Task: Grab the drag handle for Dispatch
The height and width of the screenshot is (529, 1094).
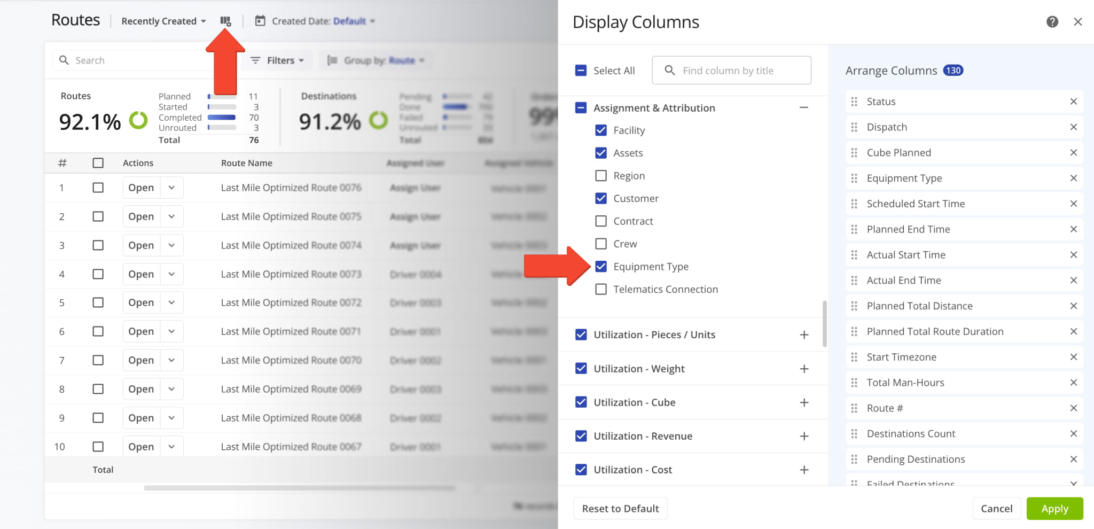Action: click(854, 127)
